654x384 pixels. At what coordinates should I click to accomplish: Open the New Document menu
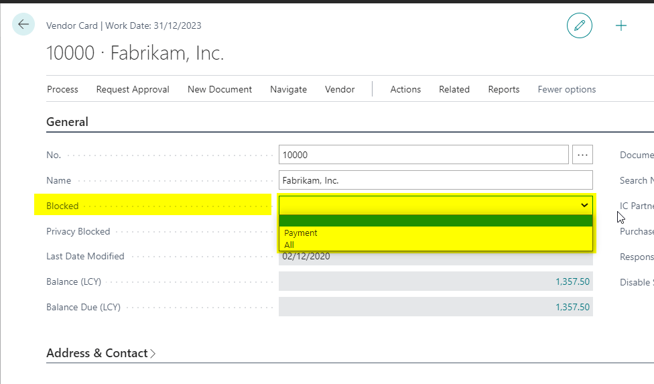pos(220,89)
